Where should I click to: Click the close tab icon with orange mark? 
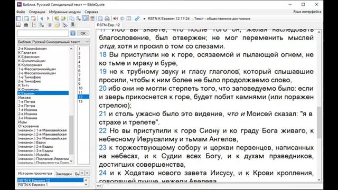pyautogui.click(x=33, y=18)
